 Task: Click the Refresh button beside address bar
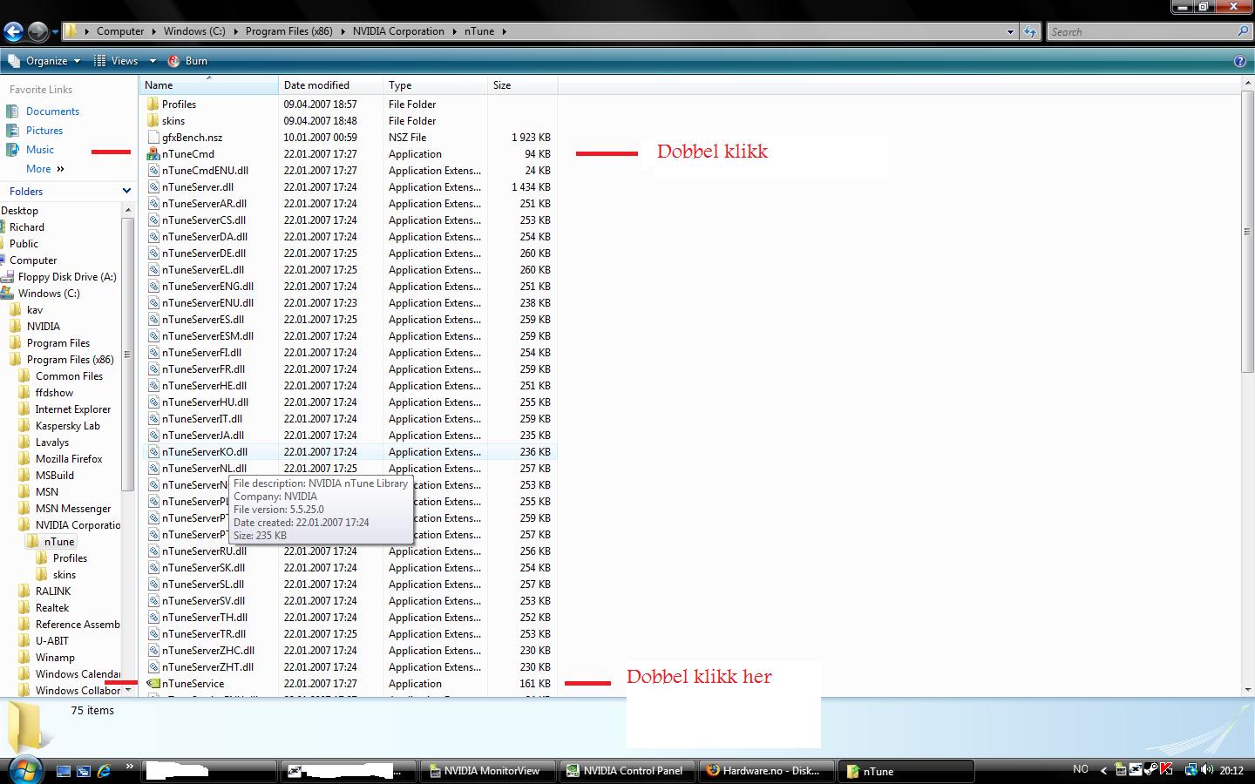tap(1030, 31)
